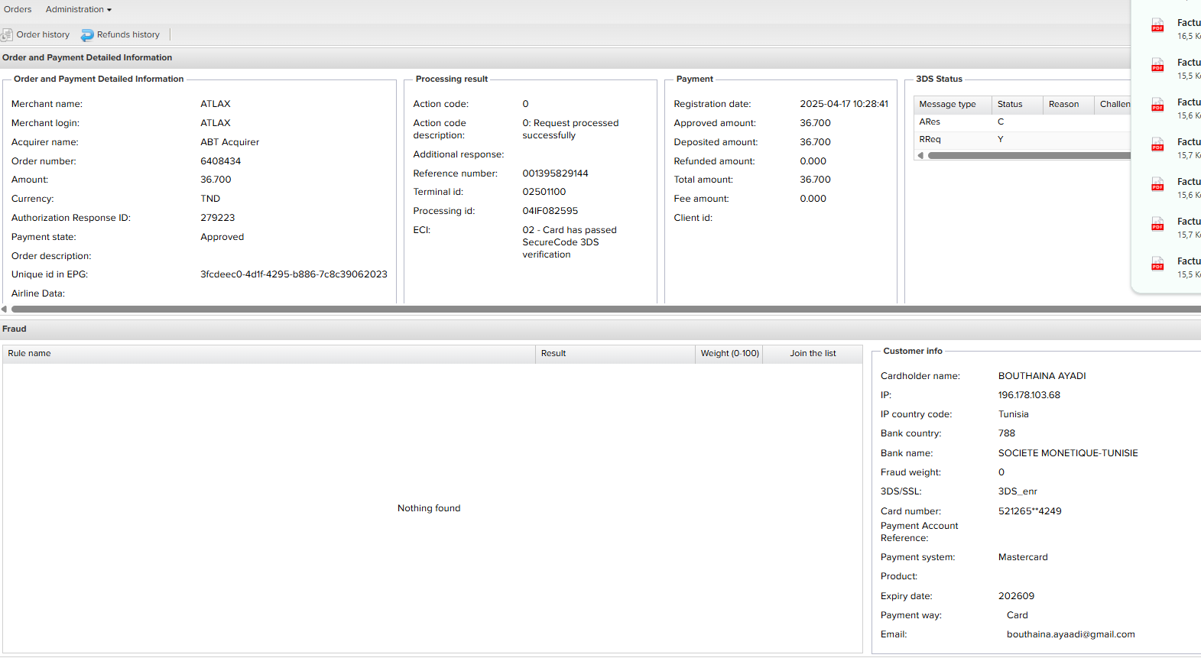Sort fraud rules by Rule name header
The height and width of the screenshot is (658, 1201).
(268, 354)
